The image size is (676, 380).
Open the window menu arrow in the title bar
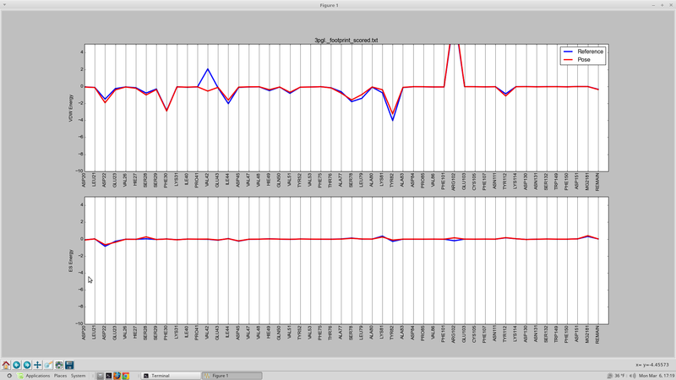[4, 5]
